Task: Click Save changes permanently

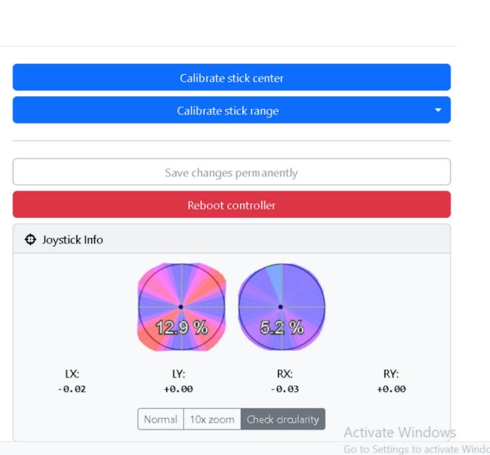Action: pyautogui.click(x=231, y=173)
